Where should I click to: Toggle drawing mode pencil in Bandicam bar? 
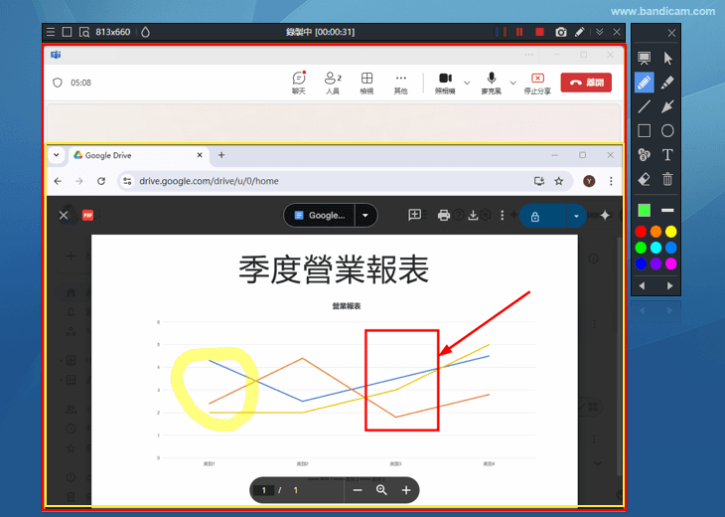coord(580,32)
